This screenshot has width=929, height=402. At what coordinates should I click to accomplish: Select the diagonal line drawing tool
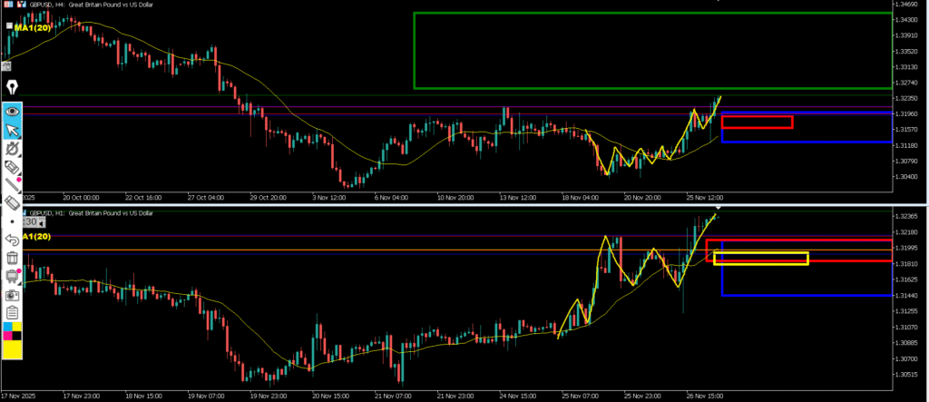point(13,186)
